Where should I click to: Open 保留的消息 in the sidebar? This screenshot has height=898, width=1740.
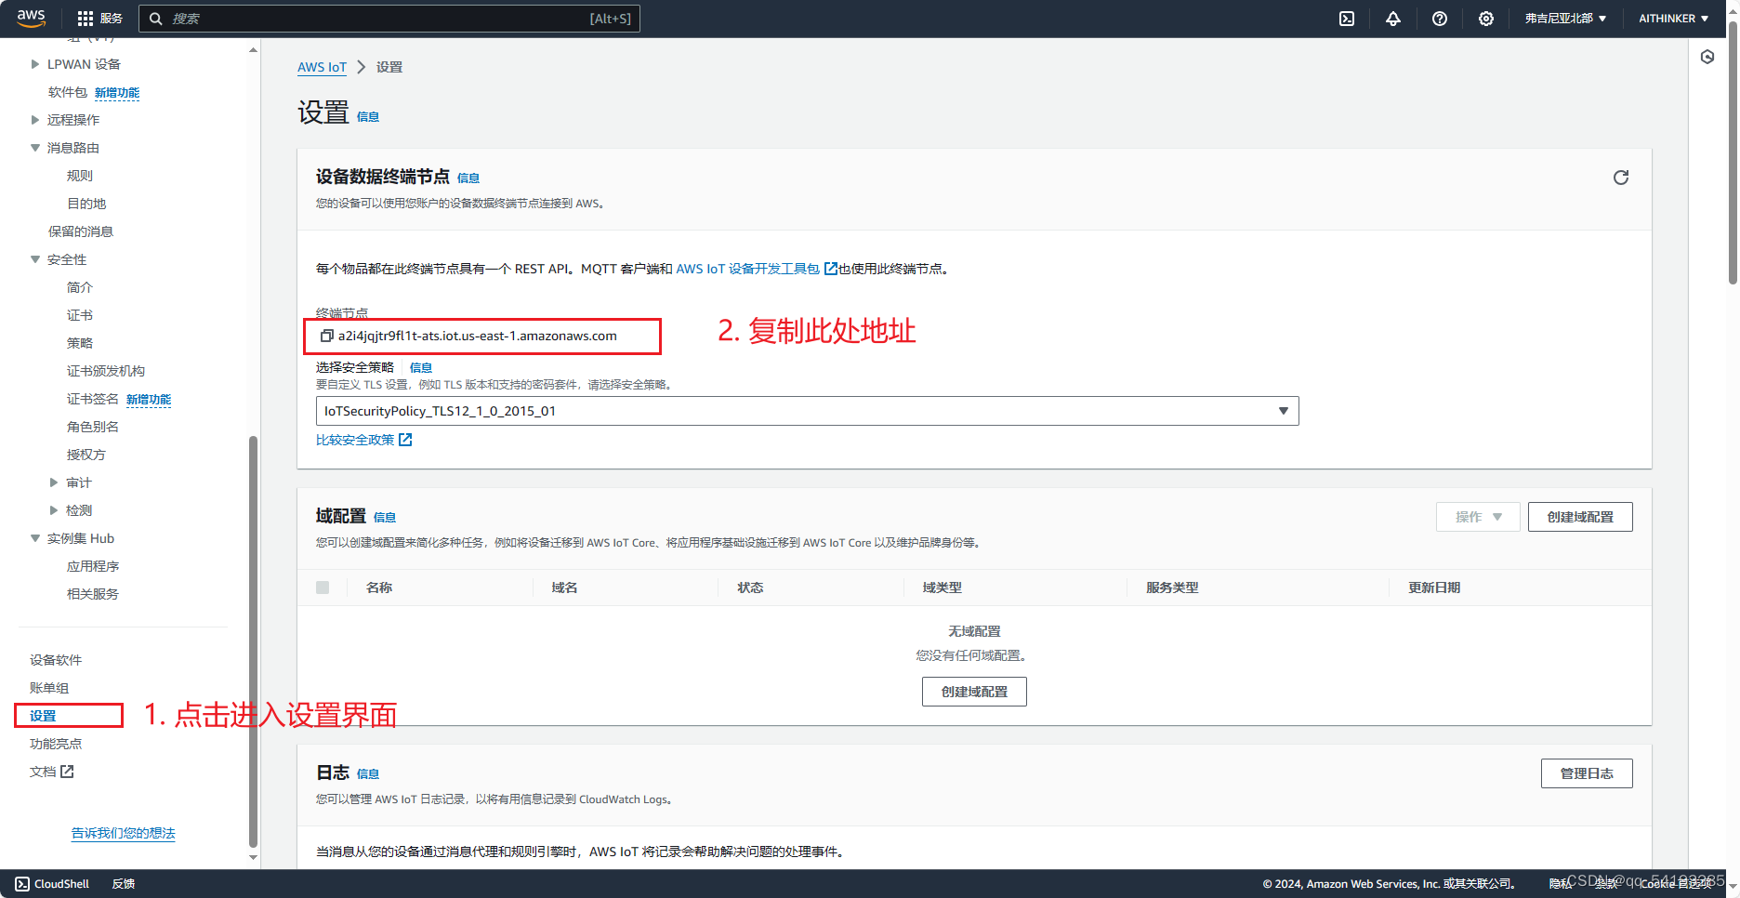pos(81,231)
